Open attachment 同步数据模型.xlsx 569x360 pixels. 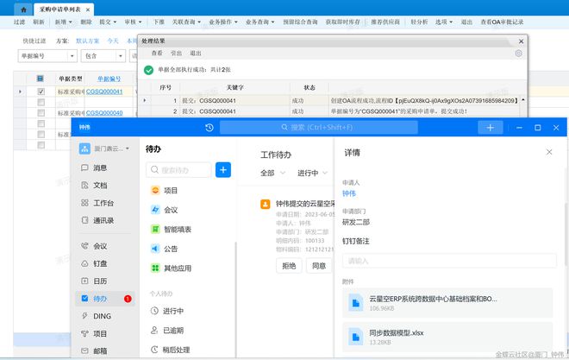coord(447,337)
